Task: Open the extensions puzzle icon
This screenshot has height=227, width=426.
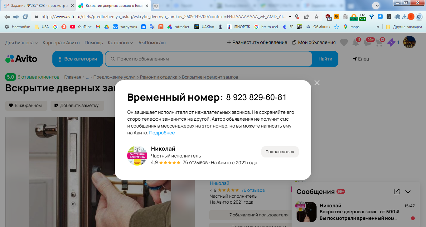Action: pyautogui.click(x=397, y=17)
